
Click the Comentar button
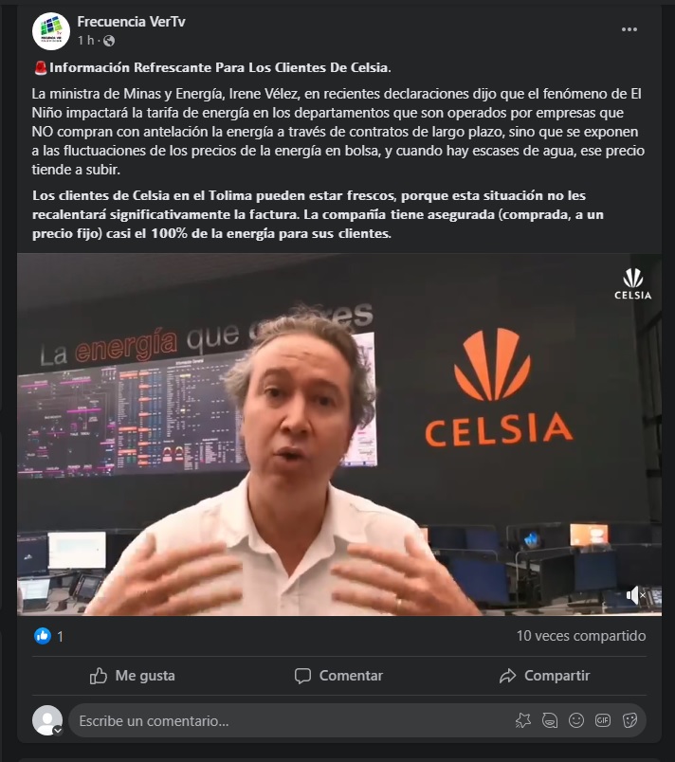(x=338, y=676)
